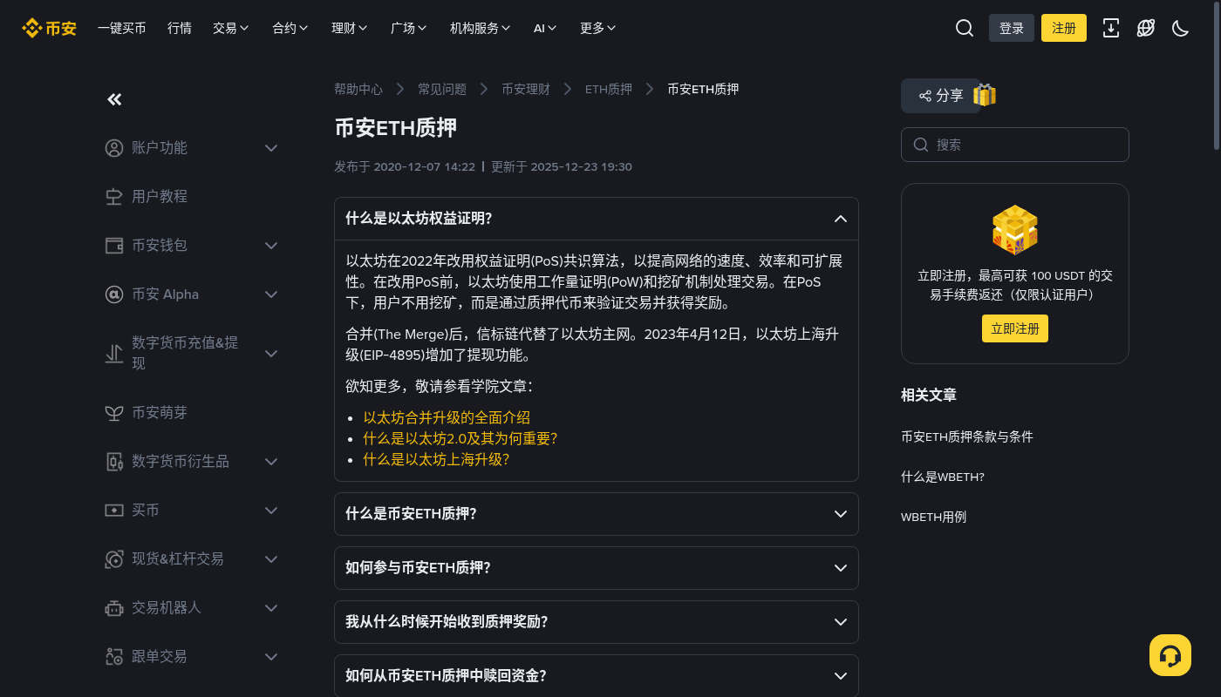The width and height of the screenshot is (1221, 697).
Task: Click the 币安钱包 wallet icon
Action: (x=114, y=246)
